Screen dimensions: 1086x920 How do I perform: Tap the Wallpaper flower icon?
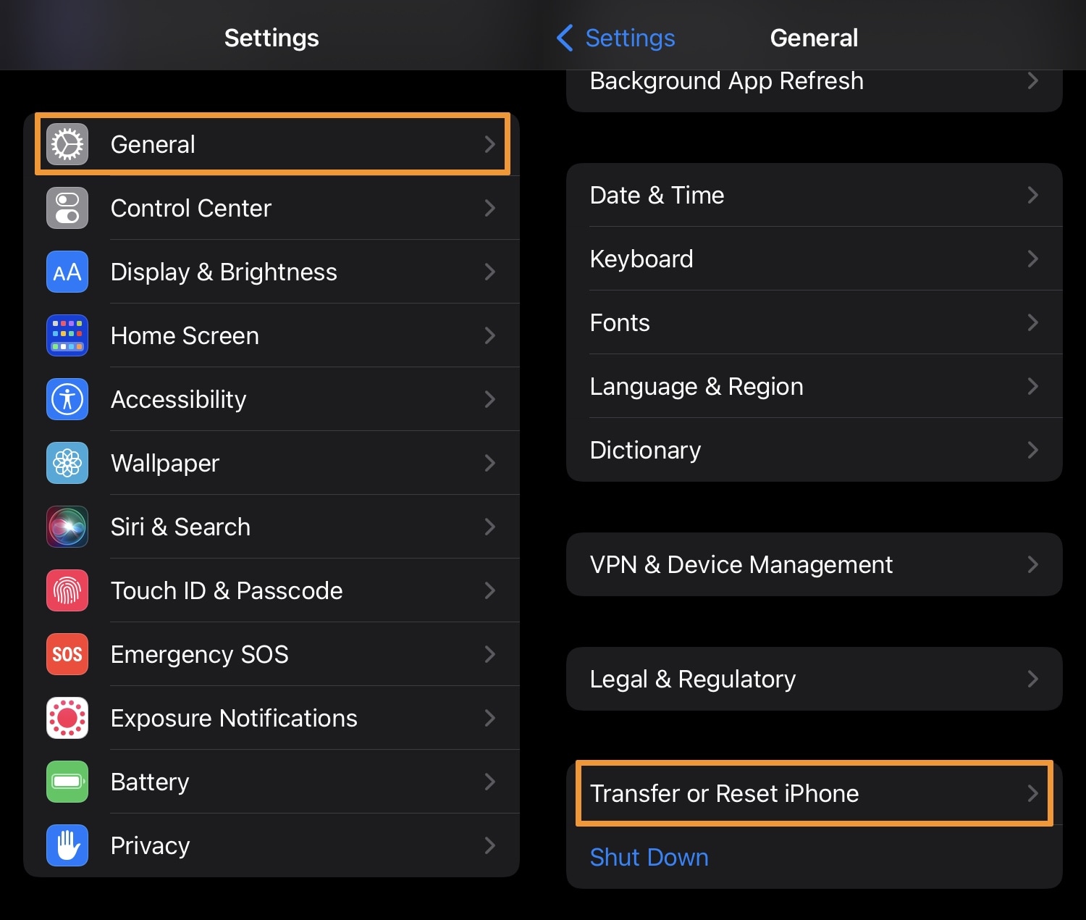[x=67, y=463]
